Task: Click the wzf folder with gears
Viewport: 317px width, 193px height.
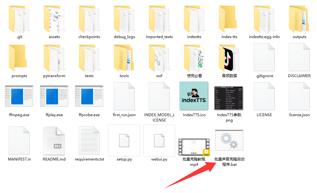Action: (159, 59)
